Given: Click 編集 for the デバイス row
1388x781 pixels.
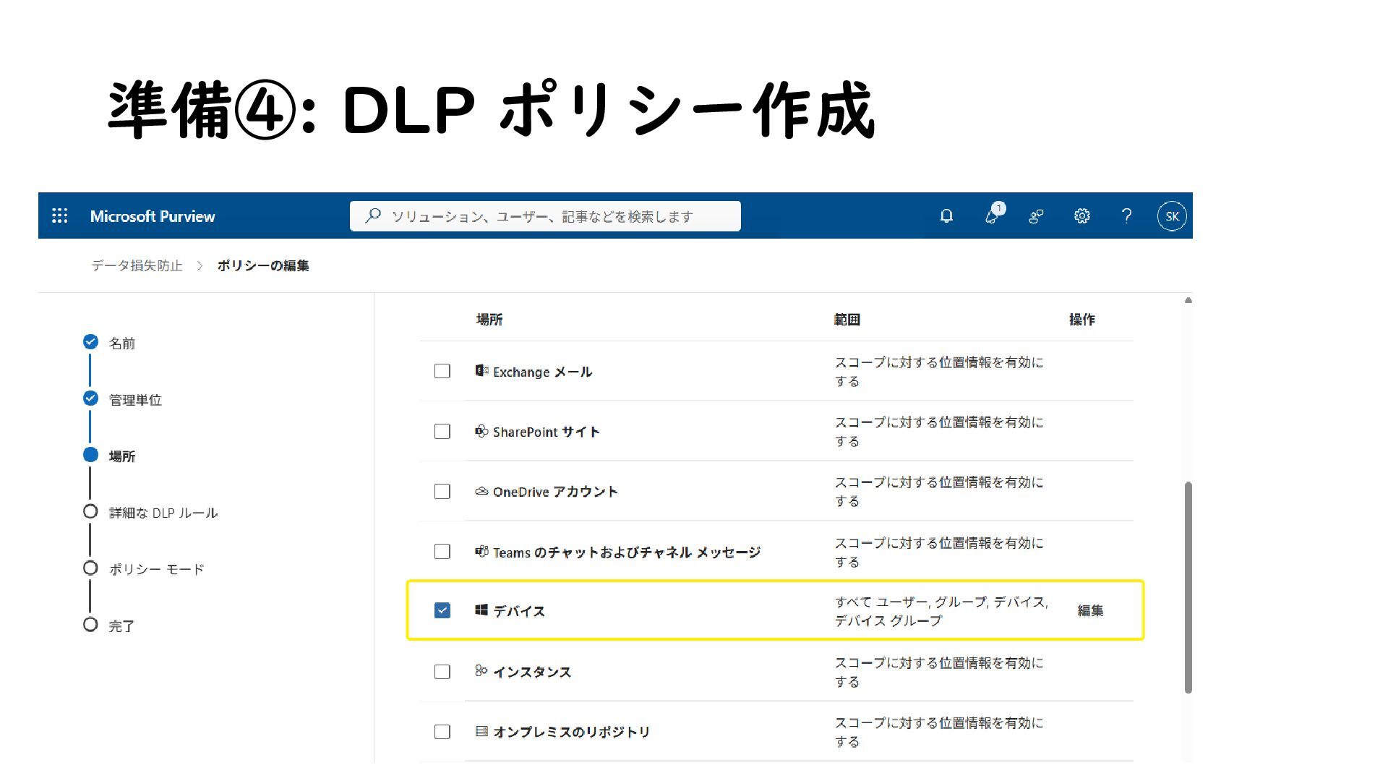Looking at the screenshot, I should 1090,610.
